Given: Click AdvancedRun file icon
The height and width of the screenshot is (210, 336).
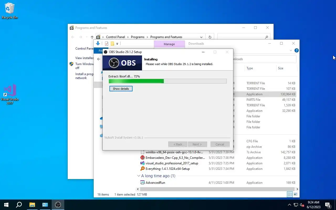Looking at the screenshot, I should tap(143, 183).
